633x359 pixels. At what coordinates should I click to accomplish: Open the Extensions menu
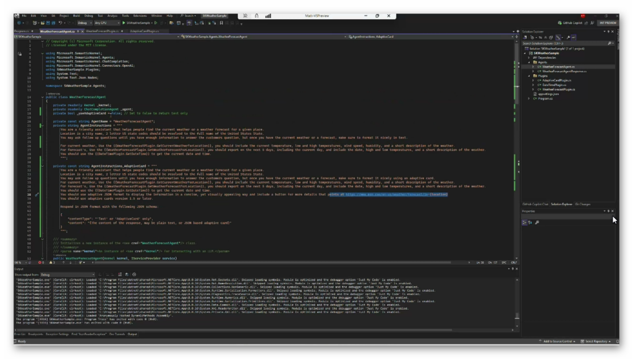click(x=140, y=15)
